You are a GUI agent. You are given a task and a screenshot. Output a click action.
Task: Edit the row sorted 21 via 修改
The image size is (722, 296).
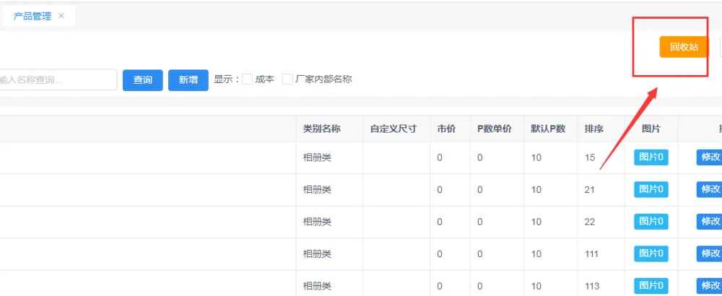pyautogui.click(x=709, y=189)
